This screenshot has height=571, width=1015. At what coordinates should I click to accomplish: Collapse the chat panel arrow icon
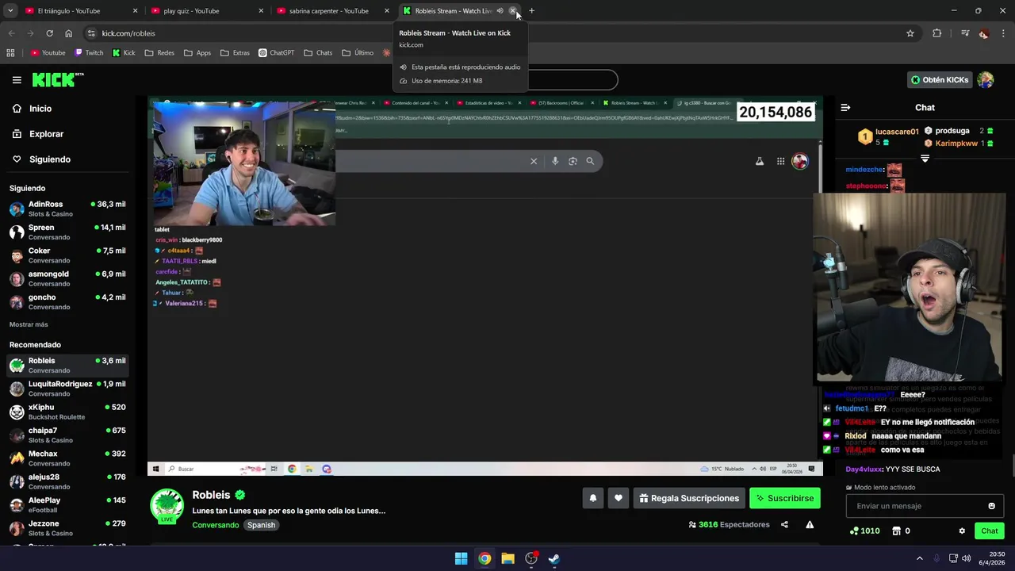coord(845,107)
